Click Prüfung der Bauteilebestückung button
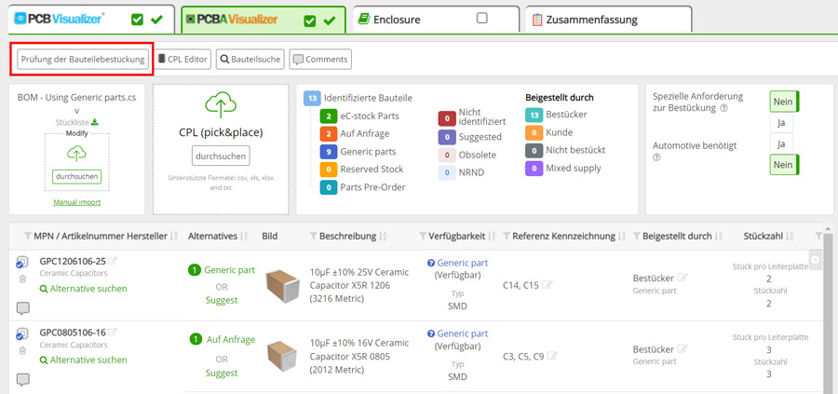The image size is (838, 394). click(82, 60)
